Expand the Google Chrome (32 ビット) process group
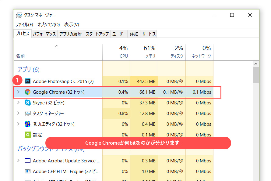271x181 pixels. [x=18, y=92]
